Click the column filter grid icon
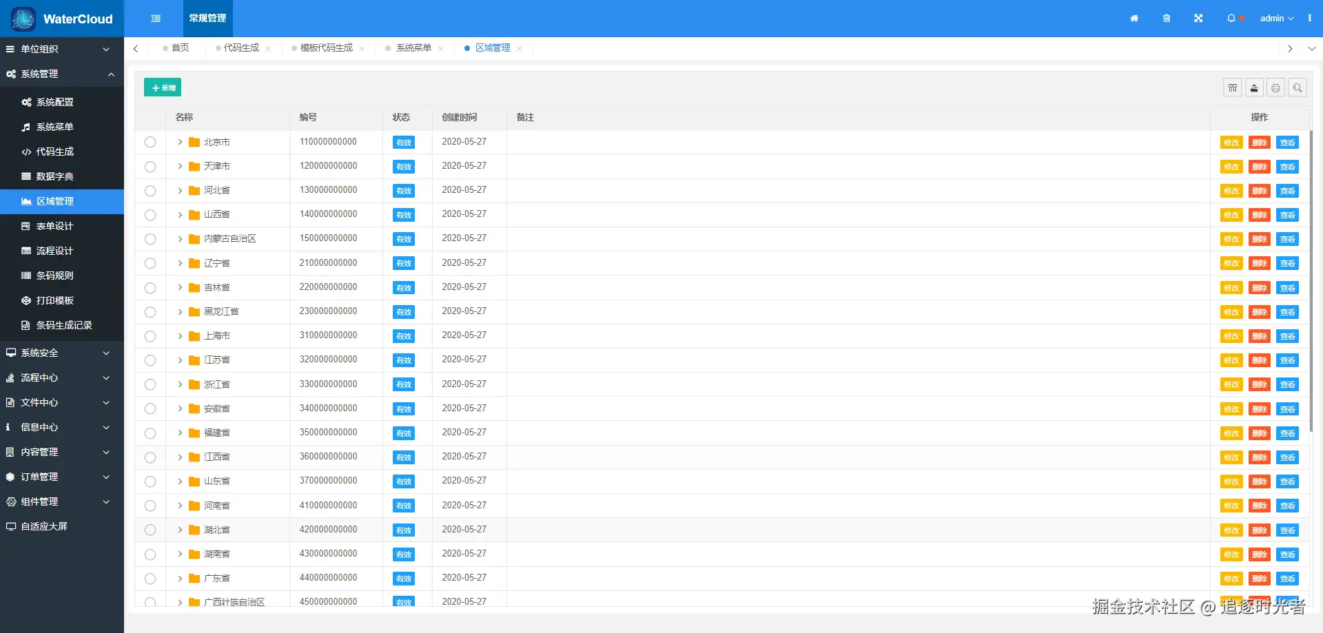Viewport: 1323px width, 633px height. (1233, 88)
